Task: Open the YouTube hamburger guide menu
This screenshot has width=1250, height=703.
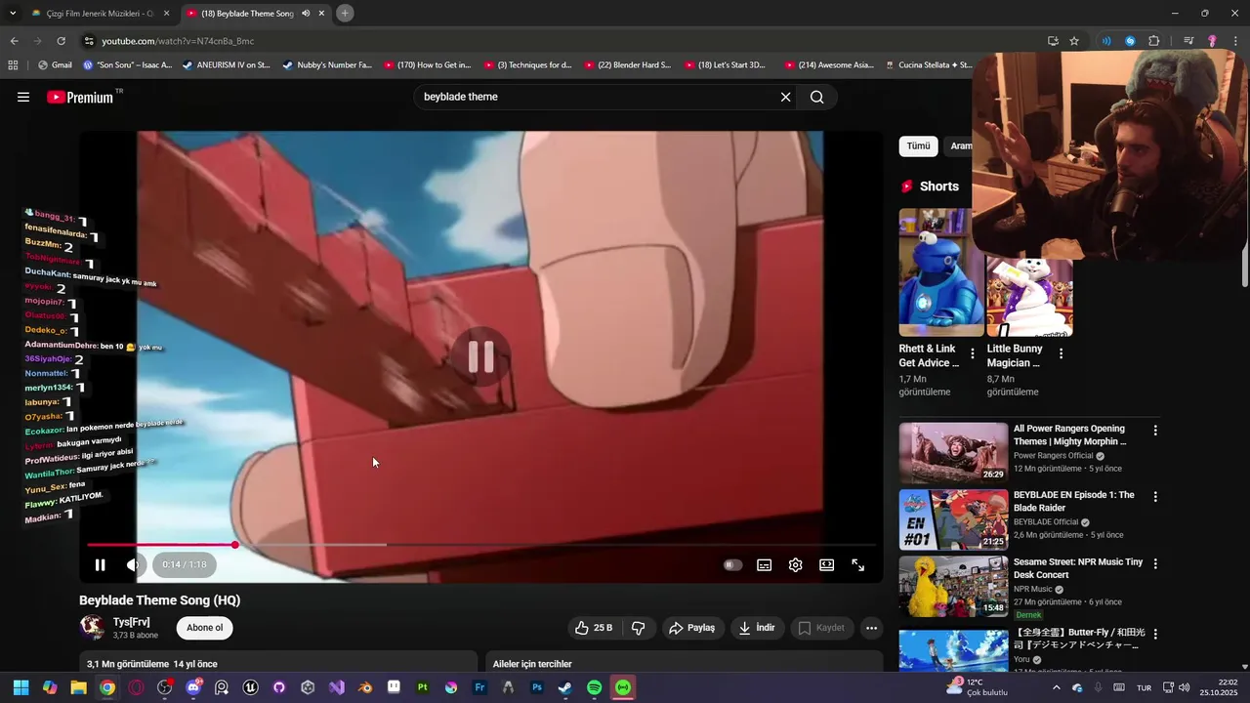Action: [23, 97]
